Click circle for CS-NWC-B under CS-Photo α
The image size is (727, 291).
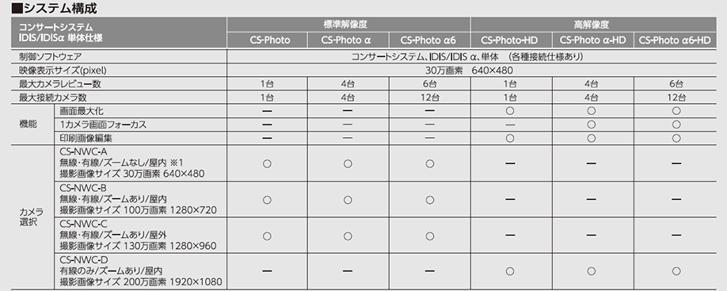click(x=348, y=200)
